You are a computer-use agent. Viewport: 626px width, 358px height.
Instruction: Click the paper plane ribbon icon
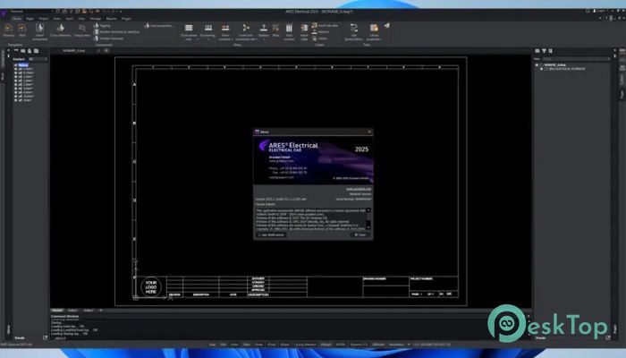point(387,26)
